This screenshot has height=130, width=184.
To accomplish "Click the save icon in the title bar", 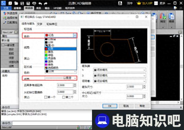I will [22, 3].
